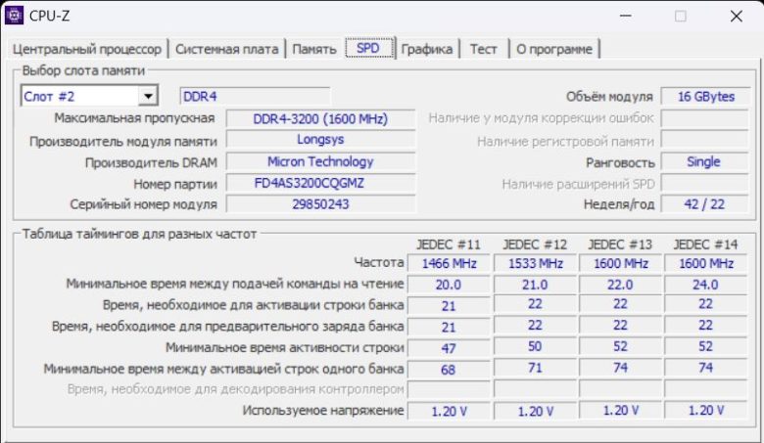
Task: Go to the Память tab
Action: [x=314, y=49]
